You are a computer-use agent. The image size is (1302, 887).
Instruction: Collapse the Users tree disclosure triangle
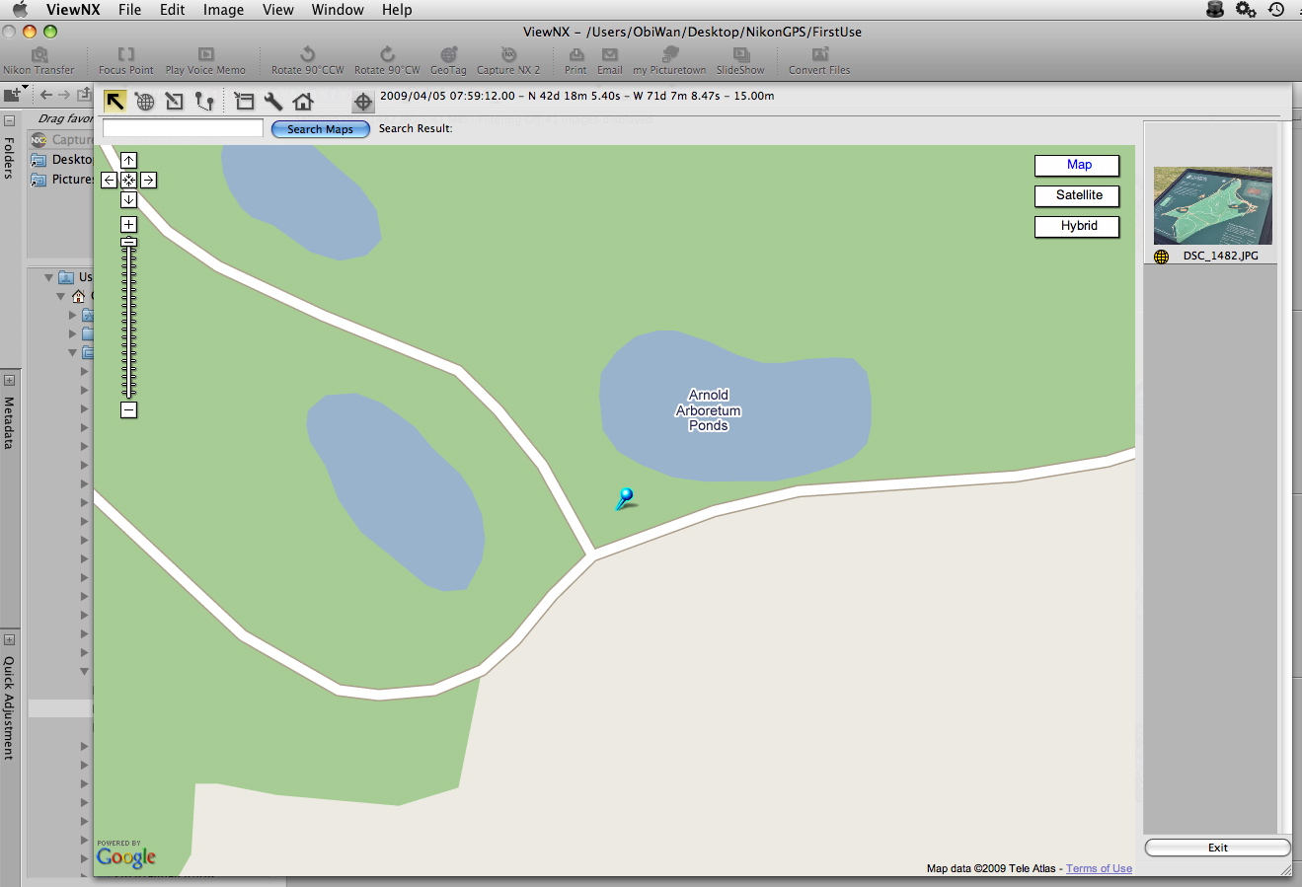(48, 277)
